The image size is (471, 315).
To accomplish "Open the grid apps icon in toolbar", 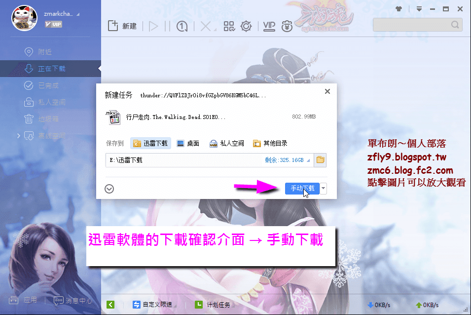I will click(x=229, y=27).
